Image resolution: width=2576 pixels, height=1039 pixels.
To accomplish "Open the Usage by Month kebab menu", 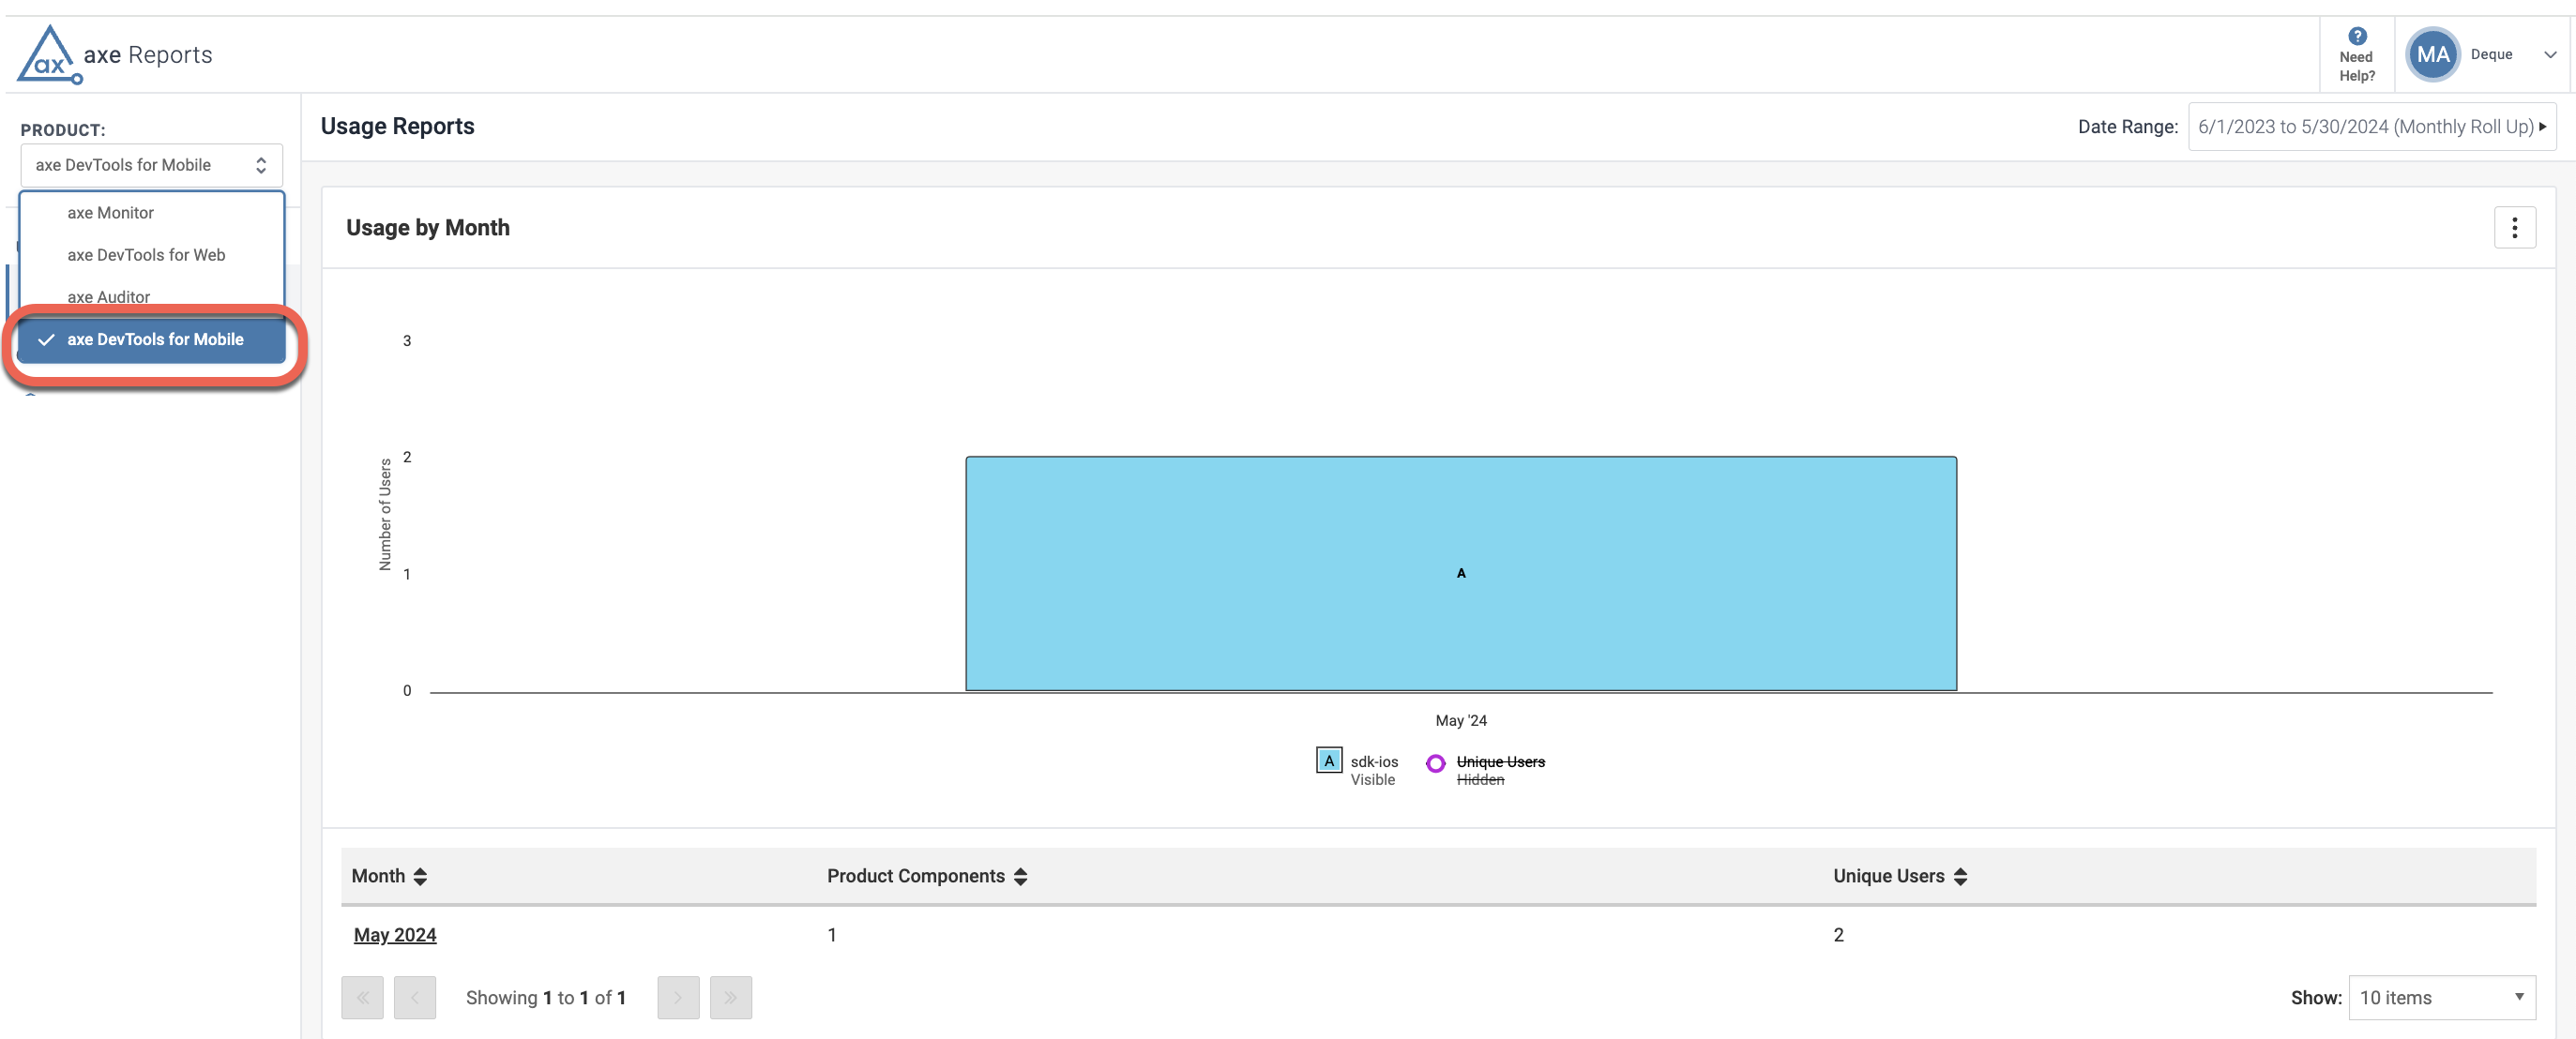I will pyautogui.click(x=2516, y=227).
